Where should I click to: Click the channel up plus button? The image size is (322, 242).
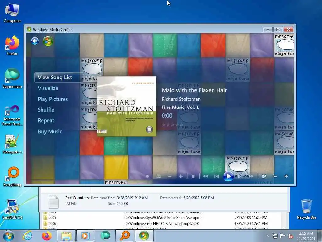point(181,176)
